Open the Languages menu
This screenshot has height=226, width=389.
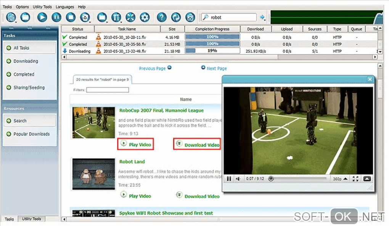(x=65, y=7)
